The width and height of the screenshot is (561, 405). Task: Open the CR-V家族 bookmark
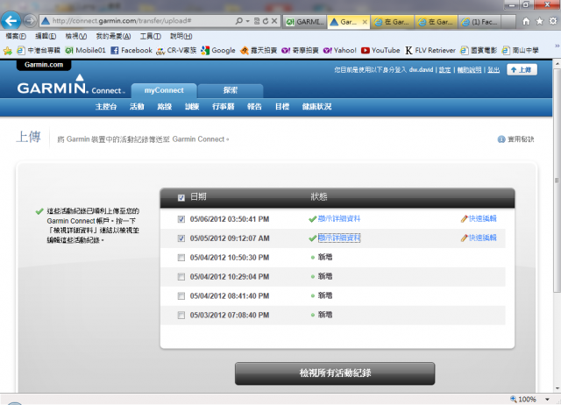point(176,51)
